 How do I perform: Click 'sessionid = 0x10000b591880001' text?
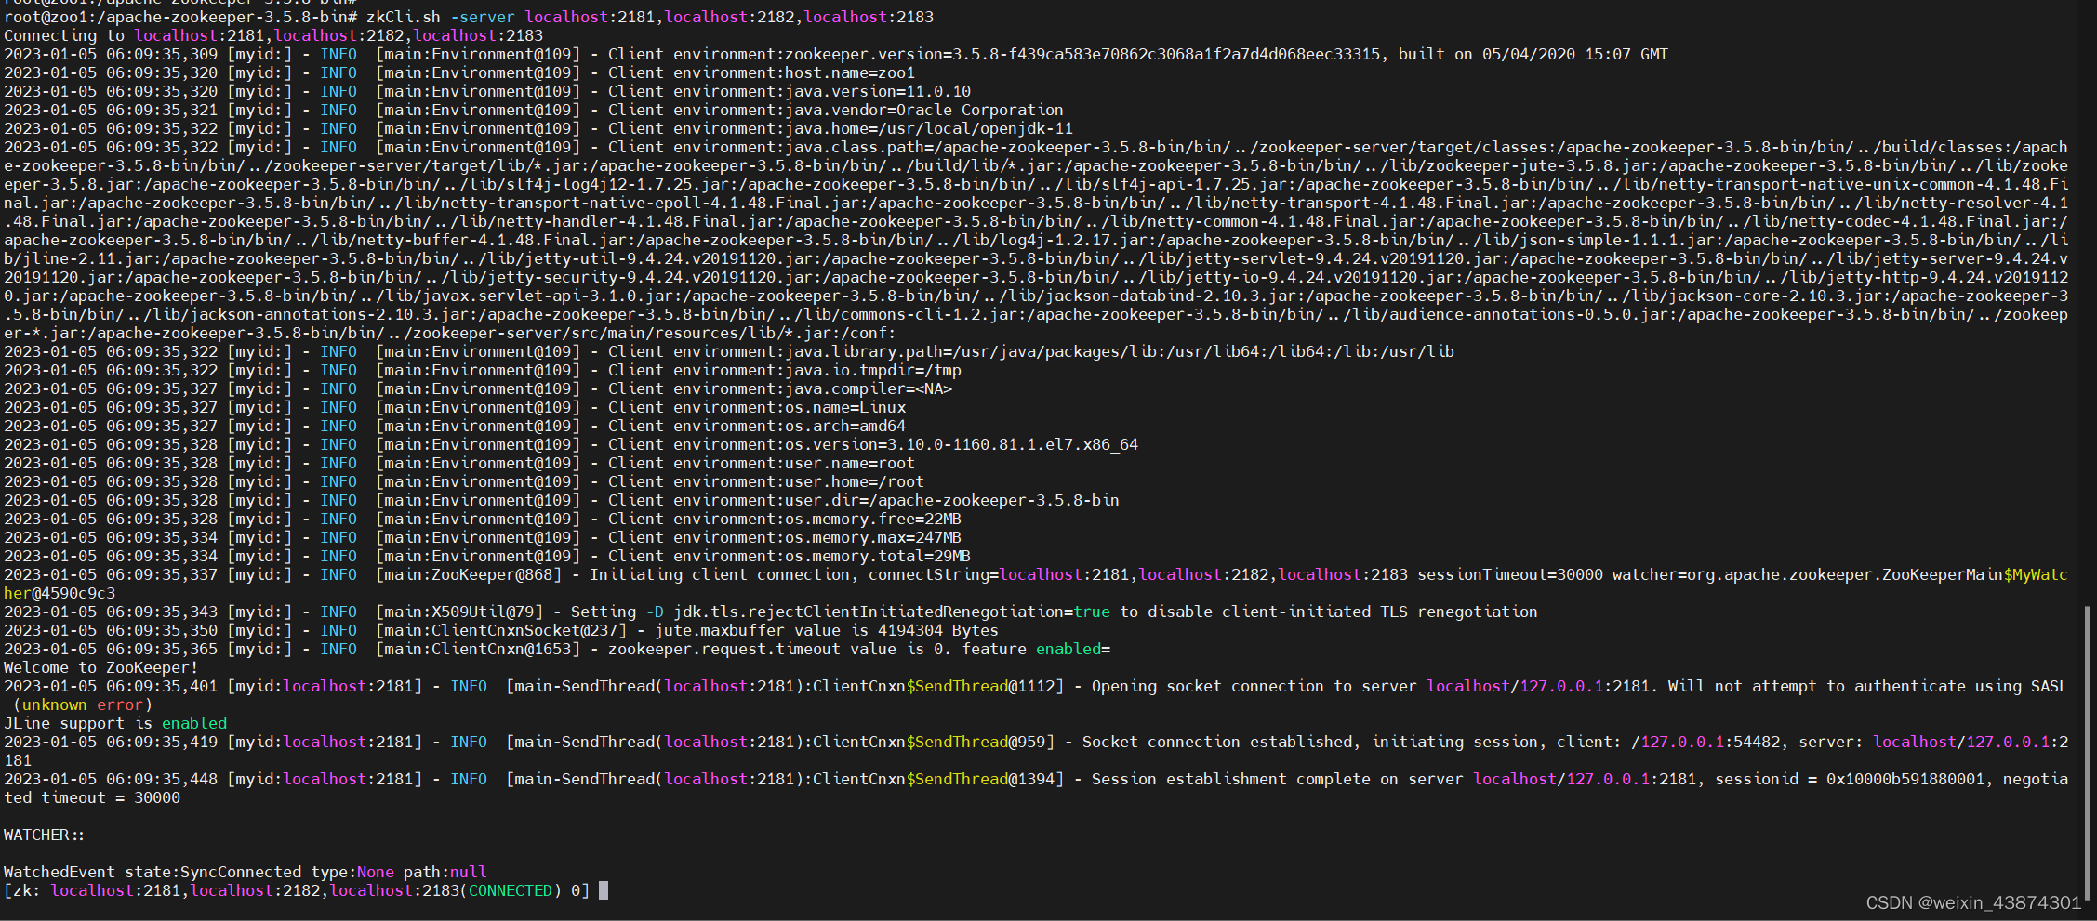[1850, 779]
